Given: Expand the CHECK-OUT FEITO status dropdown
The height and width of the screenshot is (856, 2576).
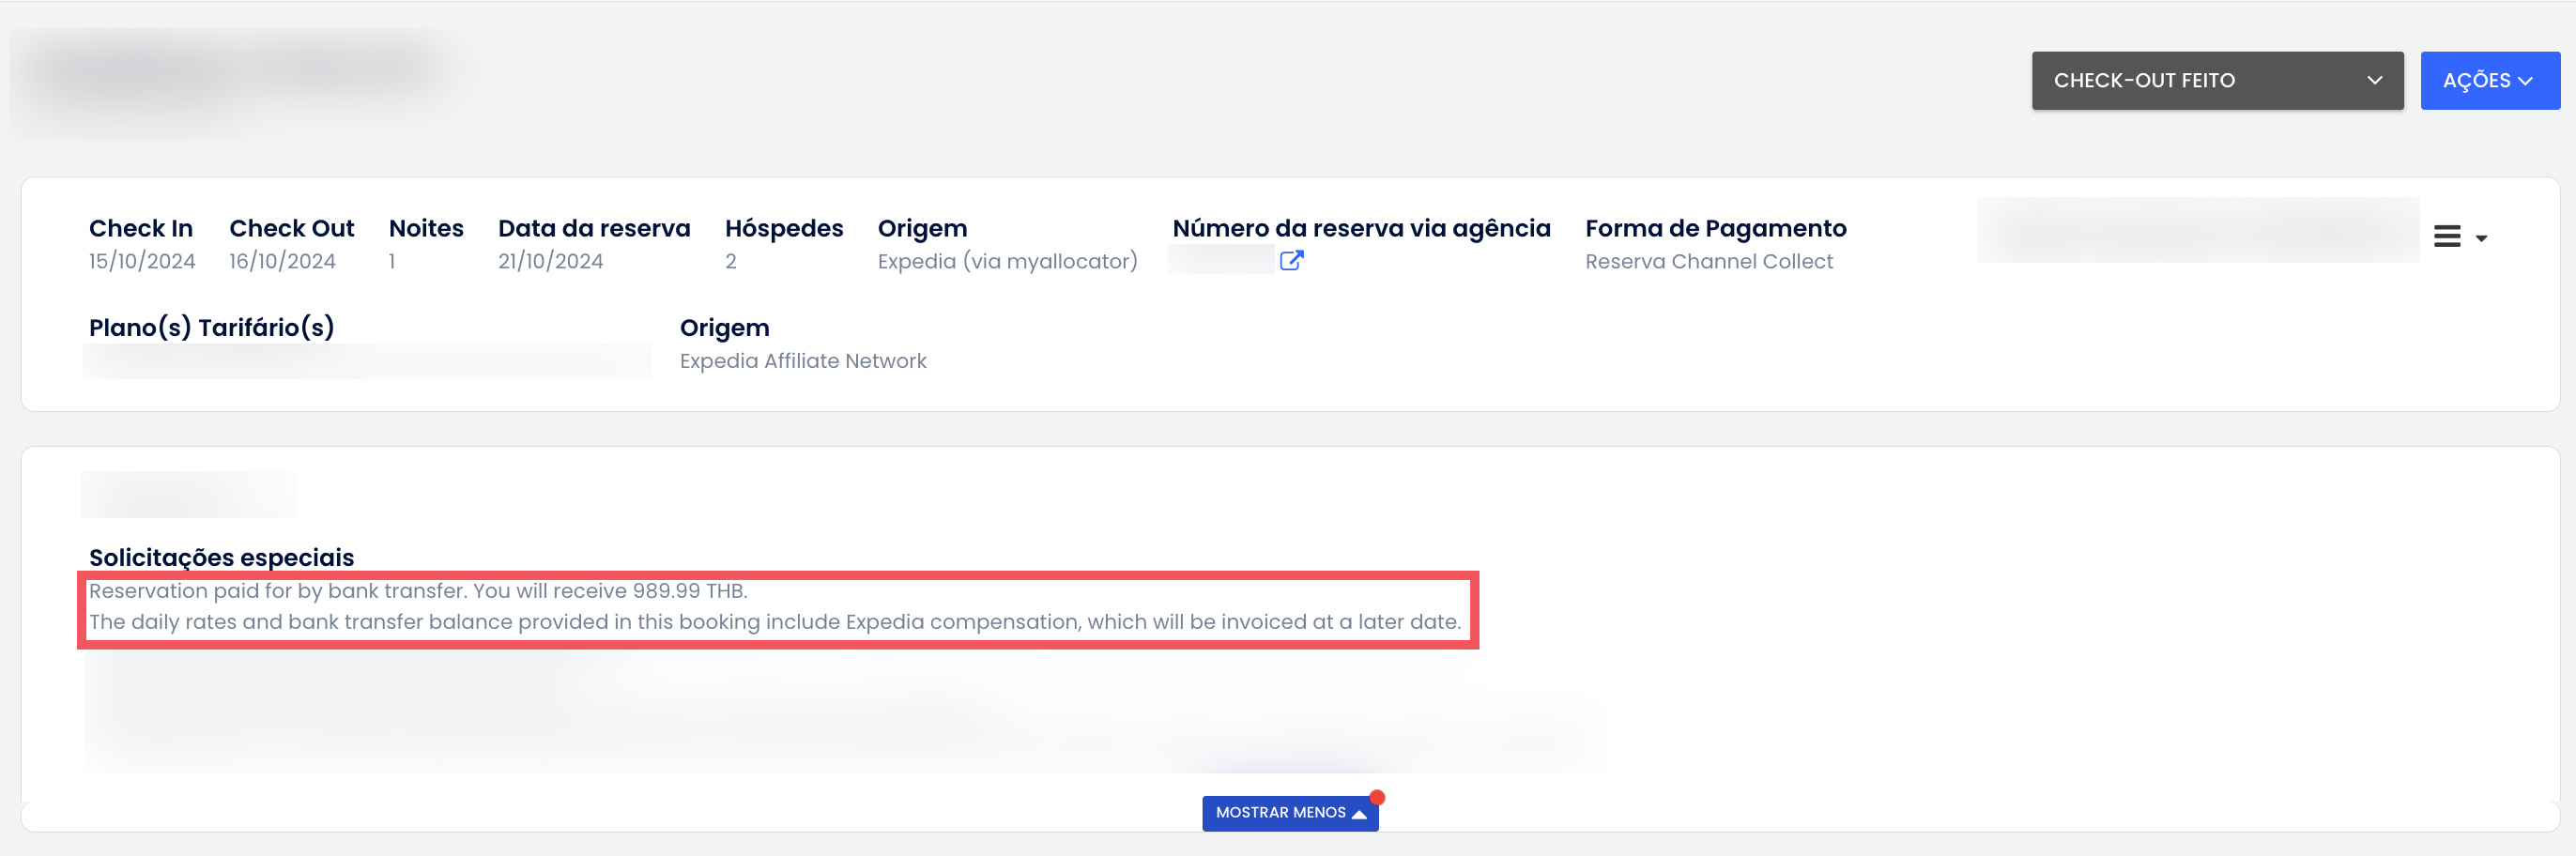Looking at the screenshot, I should tap(2217, 81).
